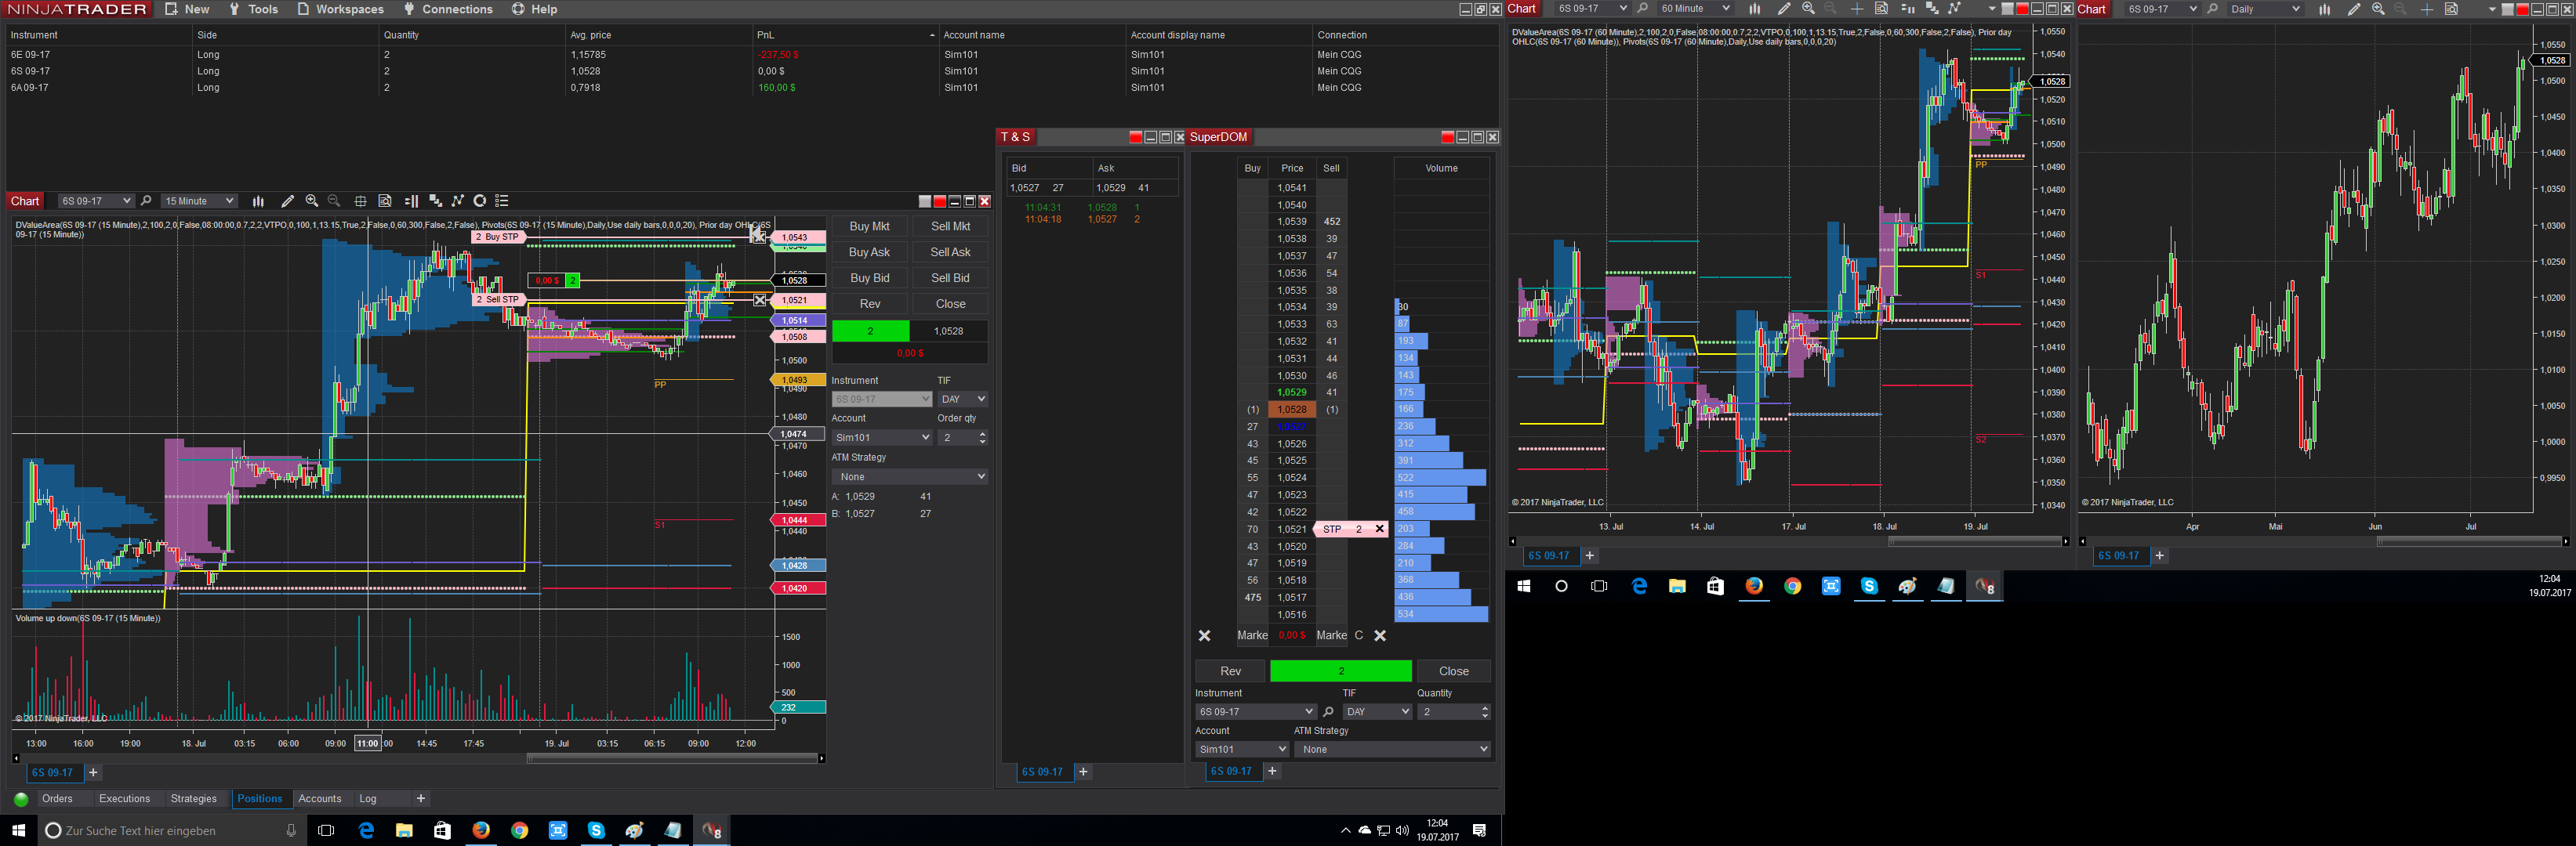This screenshot has width=2576, height=846.
Task: Click the crosshair icon on Daily chart toolbar
Action: (2427, 9)
